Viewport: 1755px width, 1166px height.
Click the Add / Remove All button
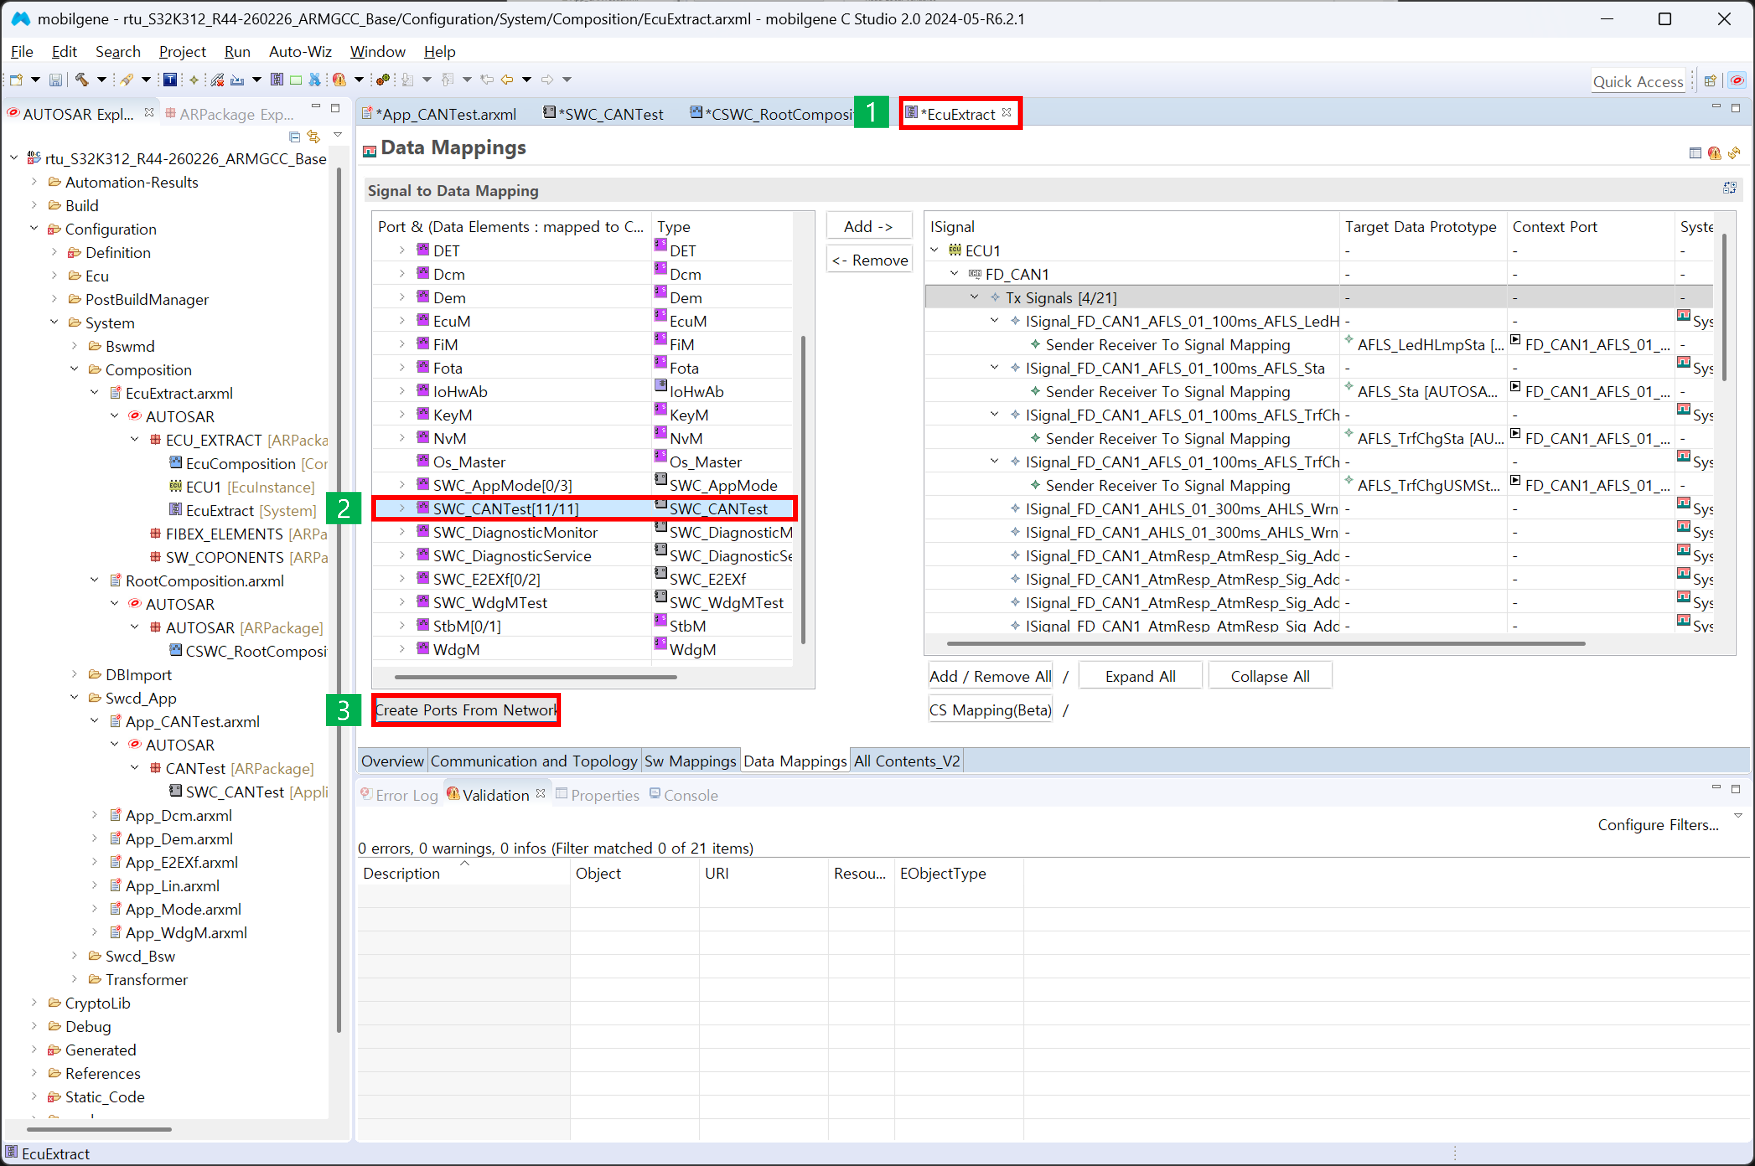990,676
